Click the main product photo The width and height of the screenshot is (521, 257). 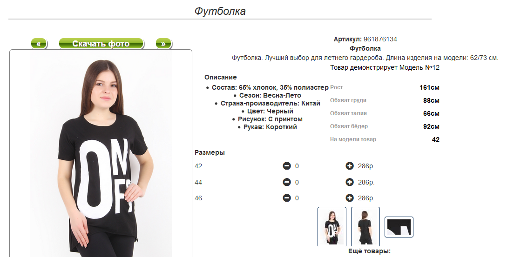coord(101,153)
